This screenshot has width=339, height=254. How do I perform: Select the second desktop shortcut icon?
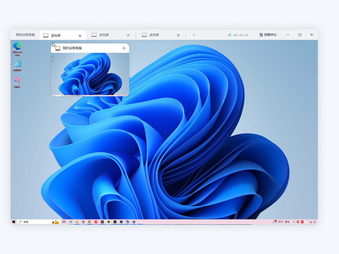tap(17, 66)
